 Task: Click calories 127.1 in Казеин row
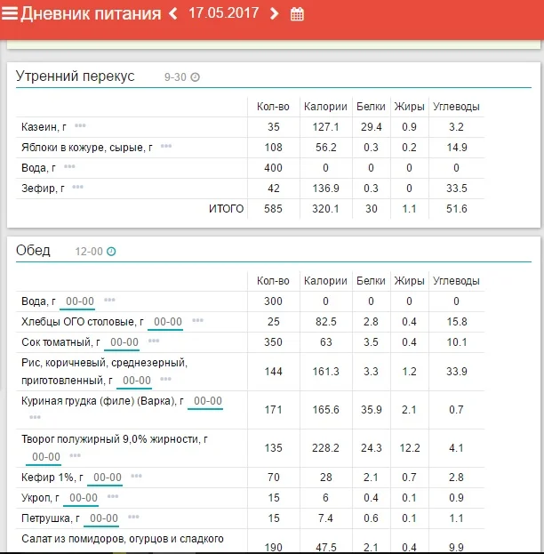325,127
